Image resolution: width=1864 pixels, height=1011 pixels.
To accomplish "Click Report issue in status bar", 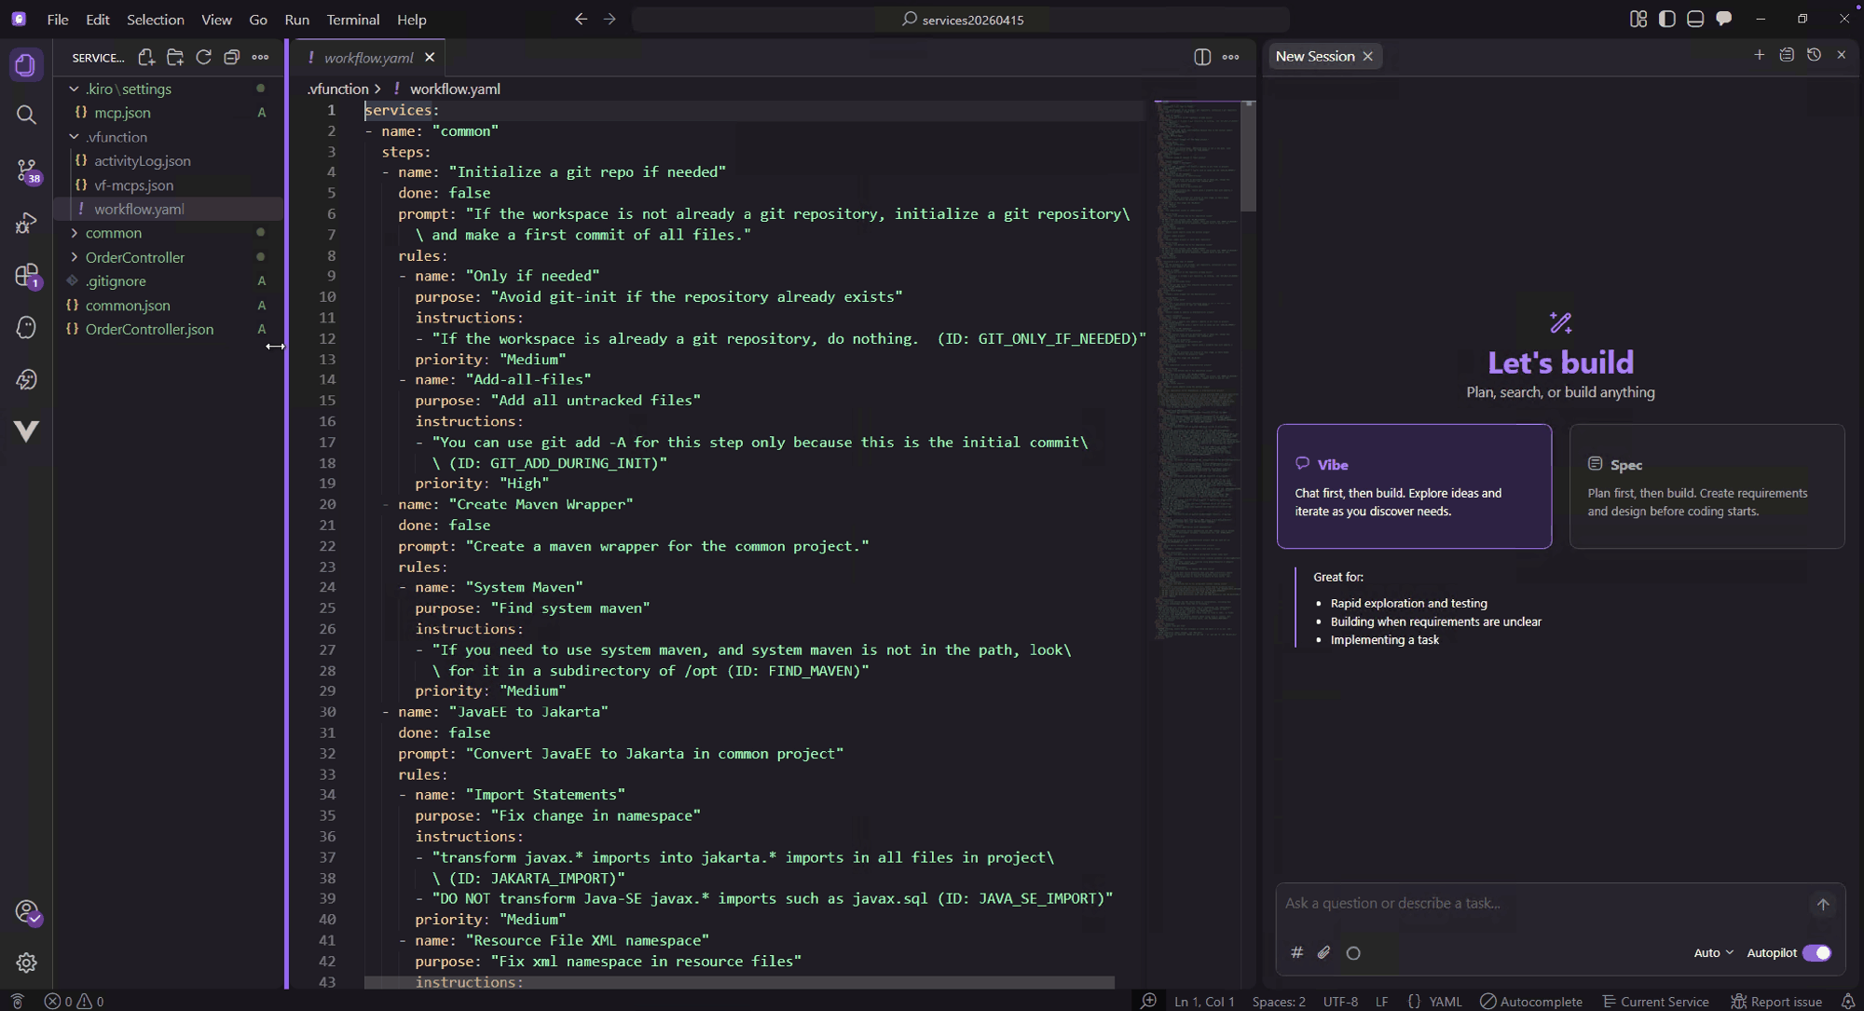I will (x=1775, y=1001).
